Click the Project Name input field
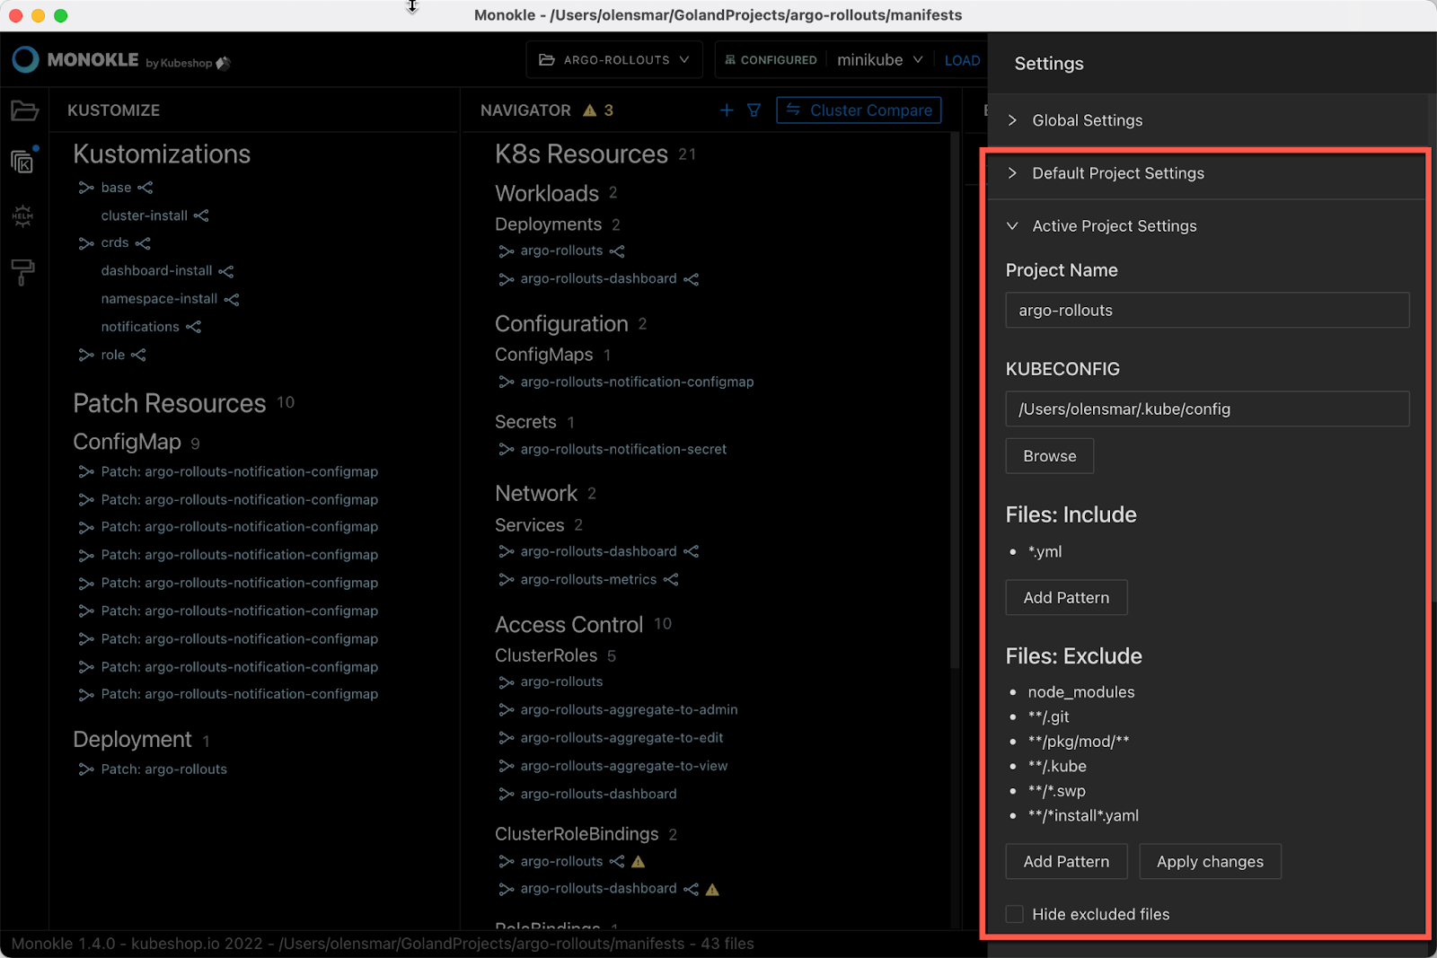The height and width of the screenshot is (958, 1437). tap(1207, 311)
